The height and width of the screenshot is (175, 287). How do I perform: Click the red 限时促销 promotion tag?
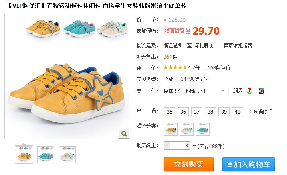174,31
